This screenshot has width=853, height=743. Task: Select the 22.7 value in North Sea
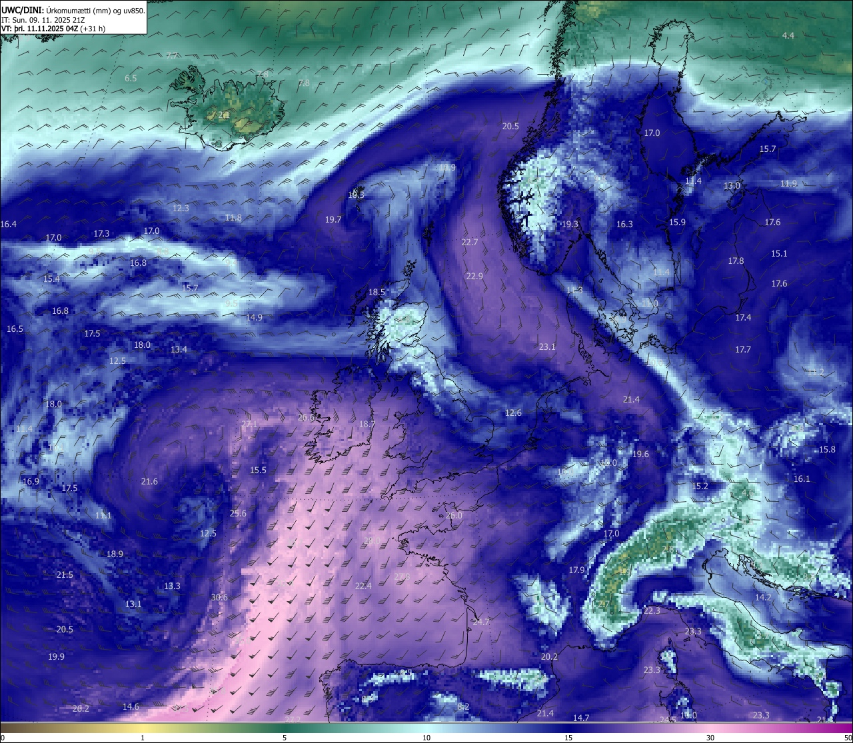pyautogui.click(x=470, y=243)
